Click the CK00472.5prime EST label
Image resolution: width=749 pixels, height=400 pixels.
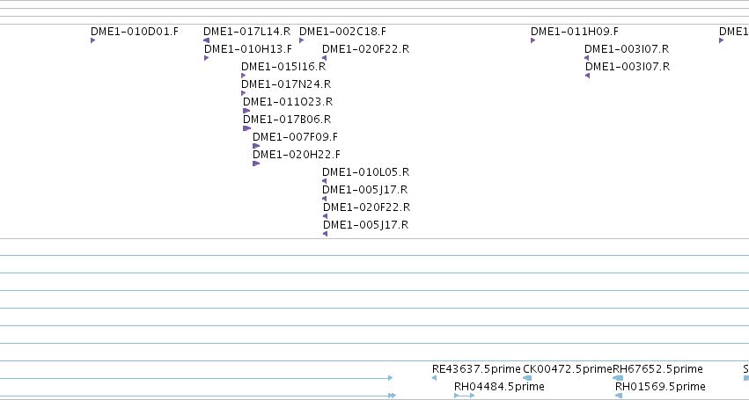[x=568, y=369]
